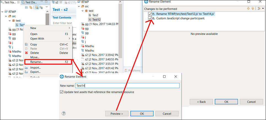Screen dimensions: 266x120
Task: Click Link with Editor double-arrow icon
Action: [31, 7]
